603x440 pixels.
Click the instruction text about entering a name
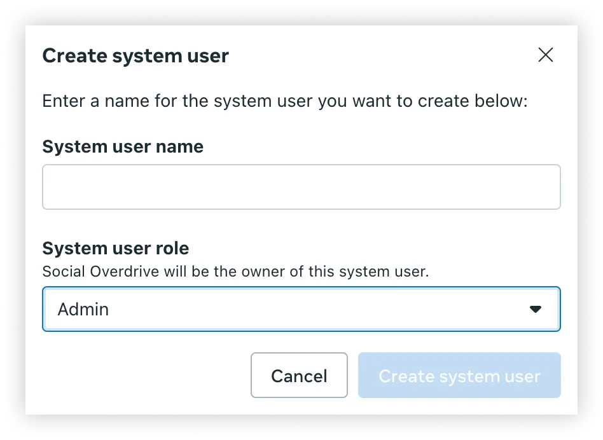coord(284,100)
